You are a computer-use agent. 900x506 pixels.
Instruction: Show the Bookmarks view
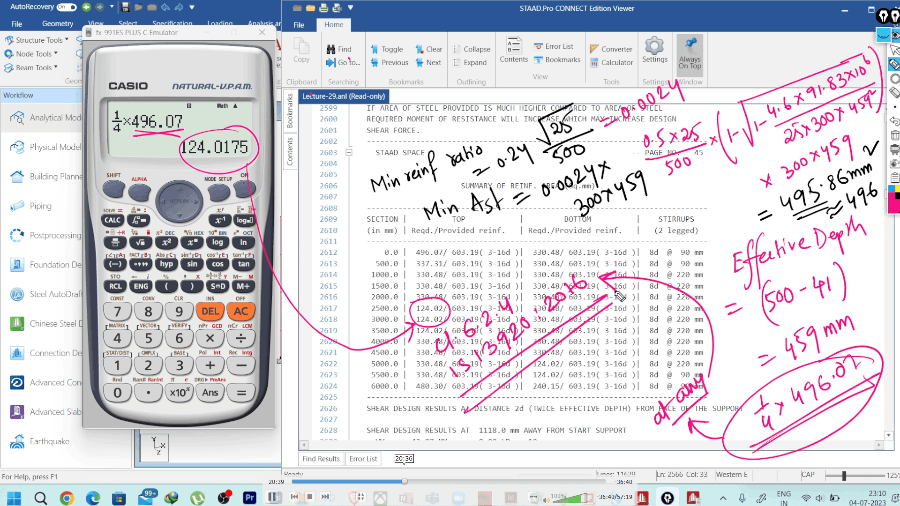coord(557,60)
